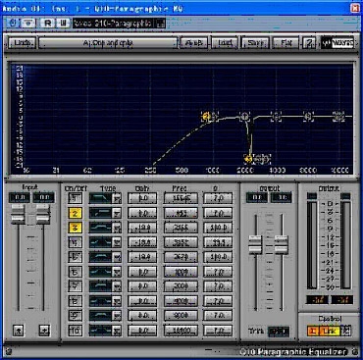The image size is (363, 360).
Task: Click the orange band 2 graph marker
Action: coord(206,116)
